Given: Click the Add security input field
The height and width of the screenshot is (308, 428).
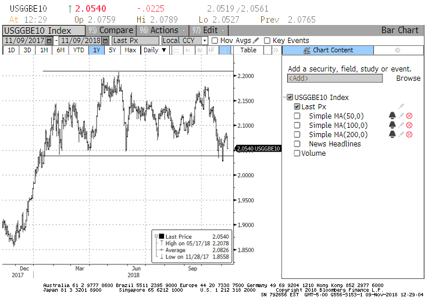Looking at the screenshot, I should coord(335,78).
